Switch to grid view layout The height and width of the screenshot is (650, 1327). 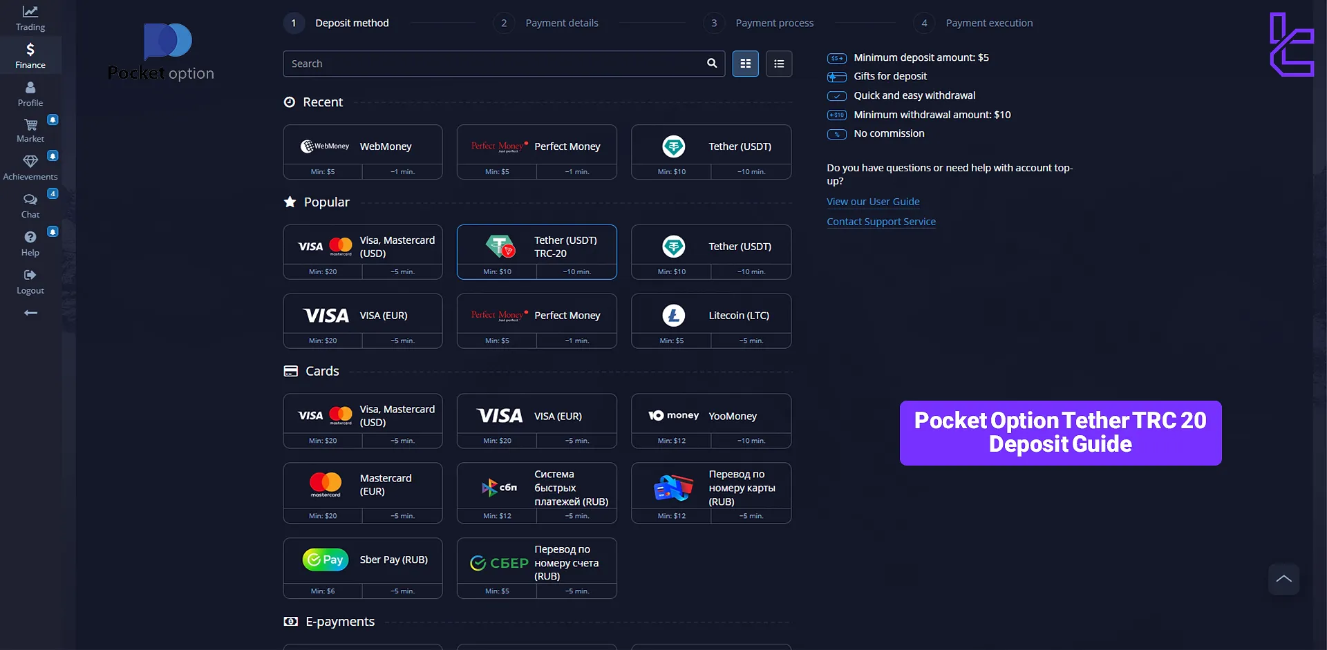click(745, 64)
